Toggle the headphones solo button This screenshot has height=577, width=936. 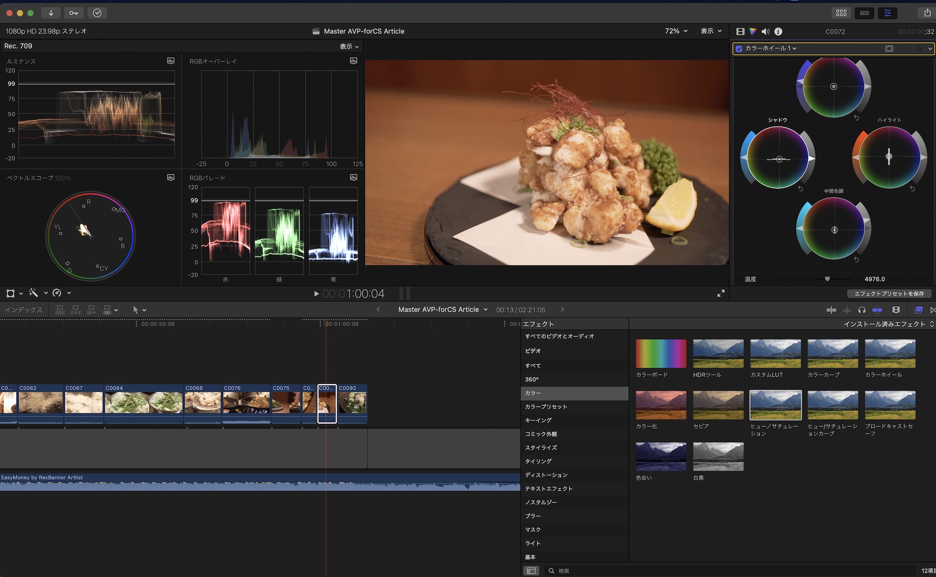pos(862,310)
